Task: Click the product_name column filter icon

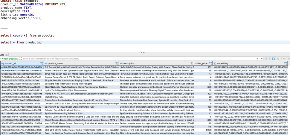Action: point(117,63)
